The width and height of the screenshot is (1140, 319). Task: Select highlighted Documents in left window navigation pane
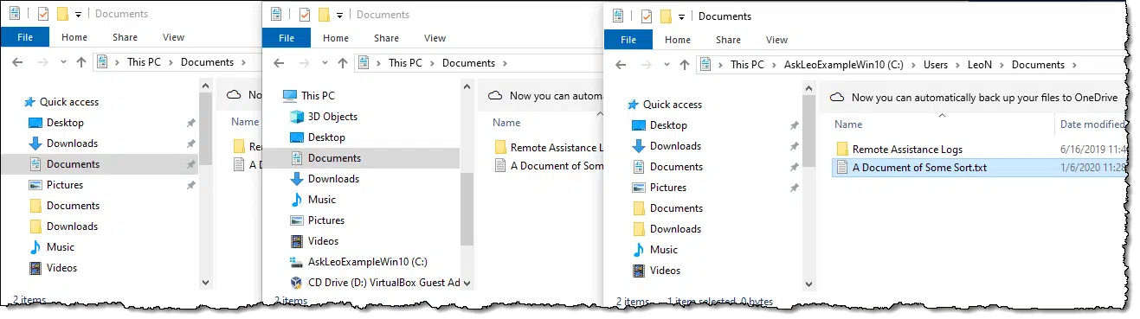pos(73,164)
